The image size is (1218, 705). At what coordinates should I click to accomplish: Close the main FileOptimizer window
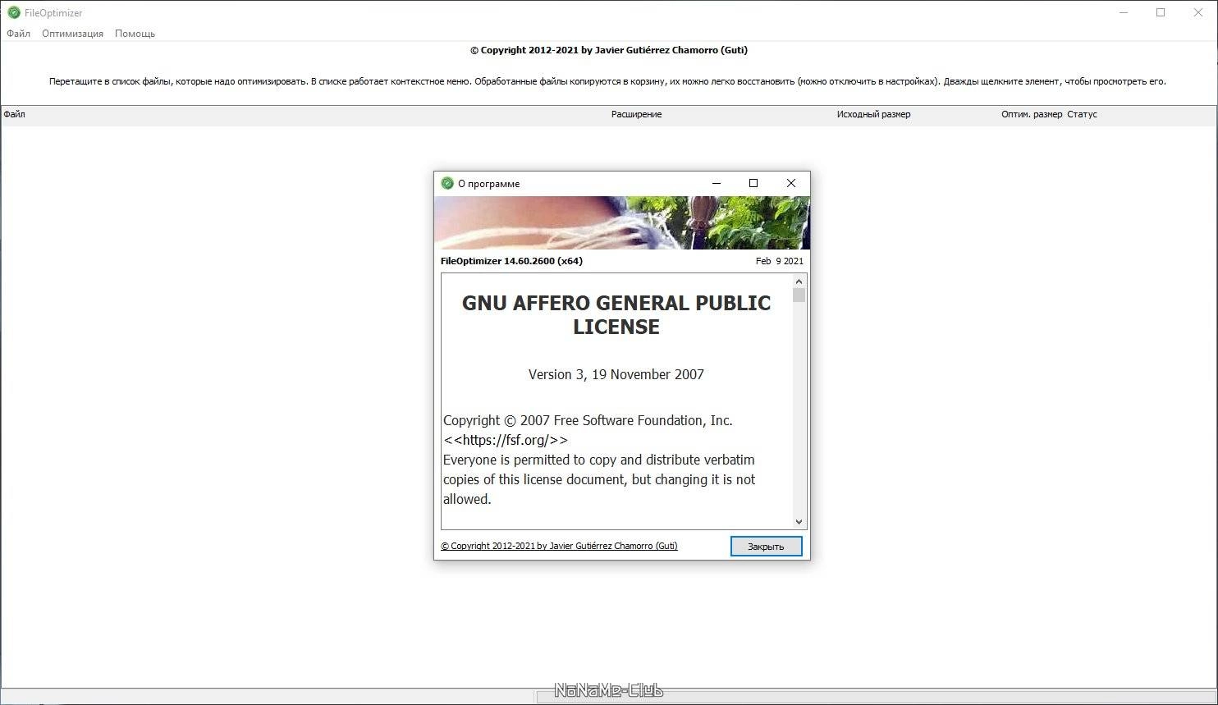click(1198, 12)
